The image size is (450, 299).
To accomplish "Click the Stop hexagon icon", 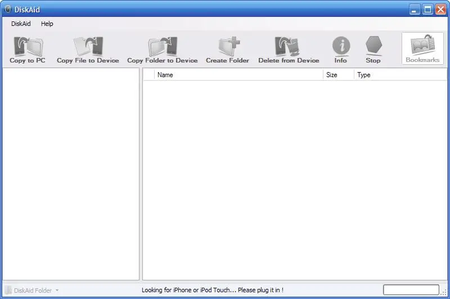I will [x=373, y=46].
